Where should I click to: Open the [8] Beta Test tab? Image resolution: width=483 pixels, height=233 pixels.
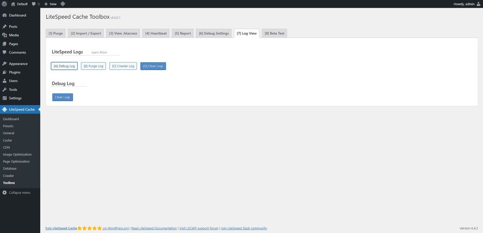coord(275,33)
